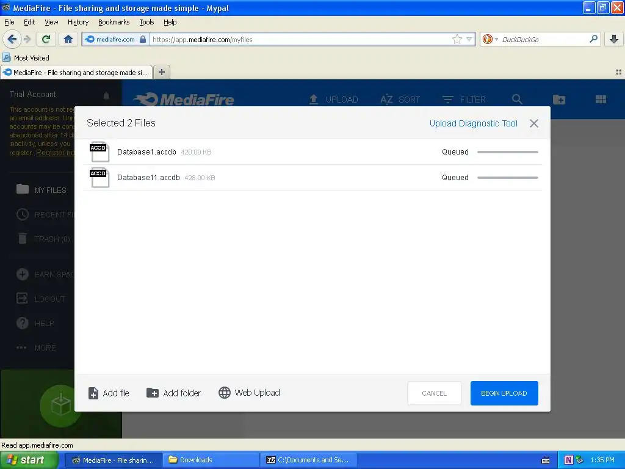Viewport: 625px width, 469px height.
Task: Click the browser Back arrow button
Action: [12, 39]
